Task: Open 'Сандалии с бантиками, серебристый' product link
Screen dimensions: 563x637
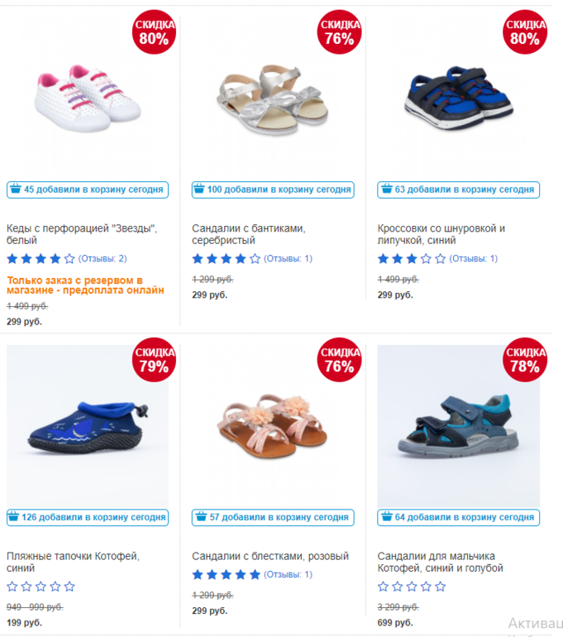Action: [248, 234]
